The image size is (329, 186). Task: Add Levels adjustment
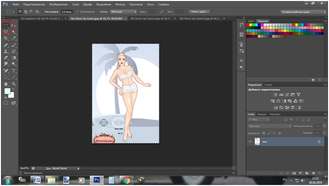click(x=281, y=94)
